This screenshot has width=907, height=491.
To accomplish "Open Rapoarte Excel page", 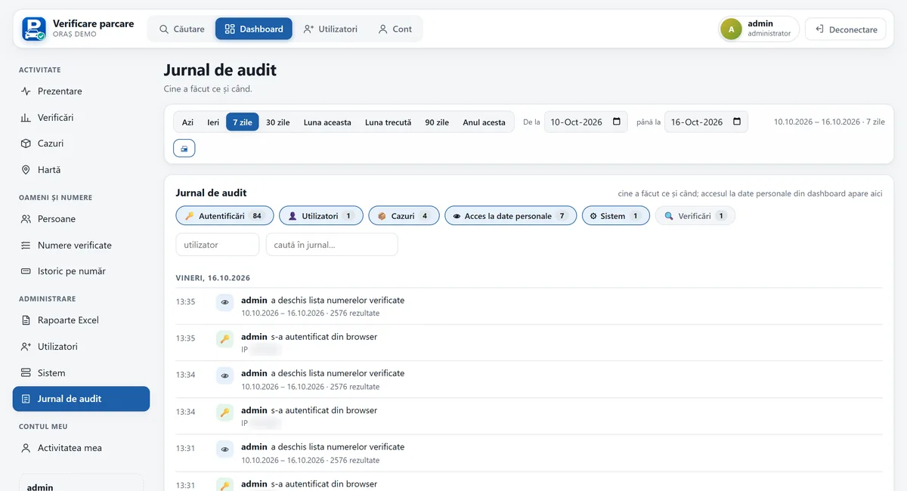I will pos(81,320).
